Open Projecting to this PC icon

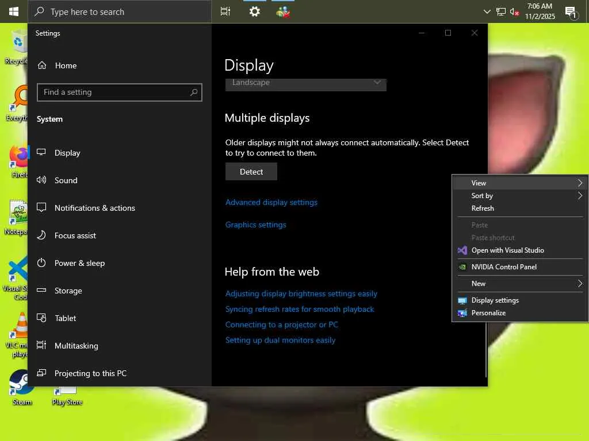tap(41, 373)
